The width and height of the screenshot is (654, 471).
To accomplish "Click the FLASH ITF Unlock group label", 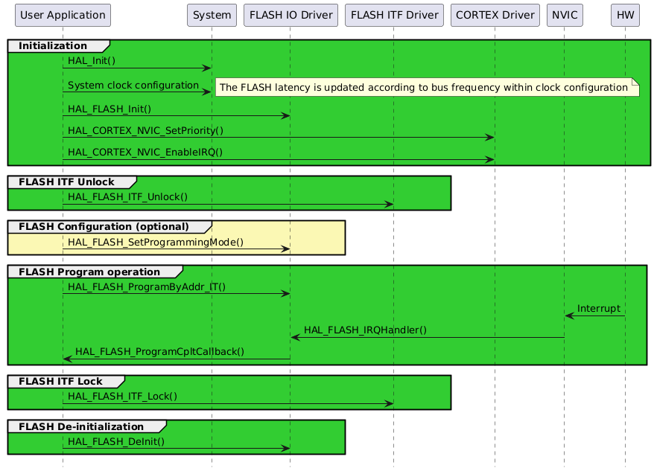I will [66, 182].
